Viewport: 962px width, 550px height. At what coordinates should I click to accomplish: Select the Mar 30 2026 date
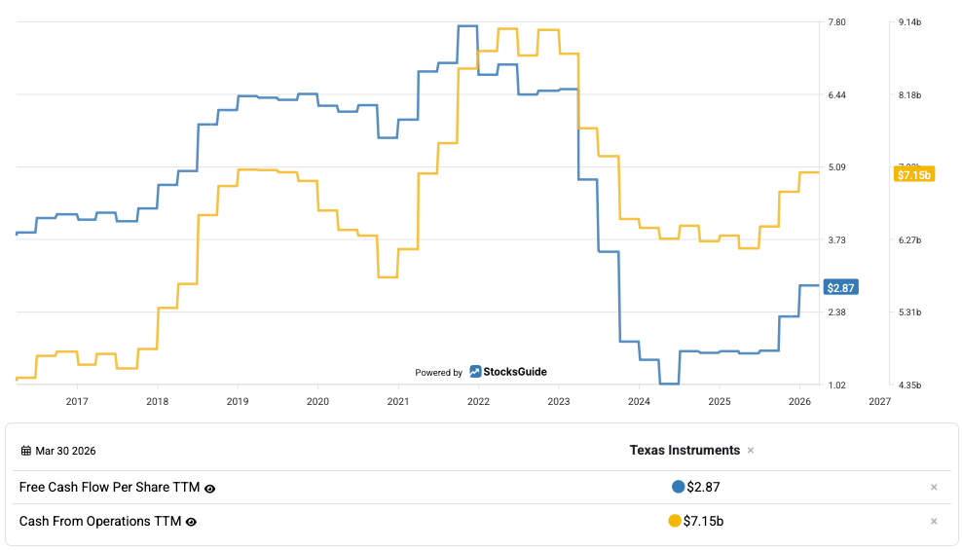pyautogui.click(x=65, y=451)
